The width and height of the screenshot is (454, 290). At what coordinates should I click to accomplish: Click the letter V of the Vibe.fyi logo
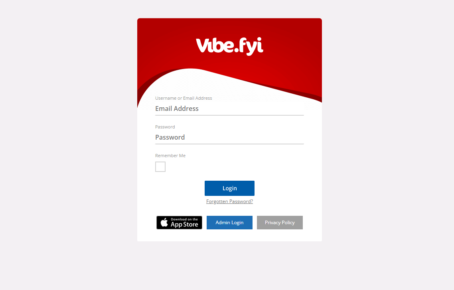pyautogui.click(x=202, y=45)
